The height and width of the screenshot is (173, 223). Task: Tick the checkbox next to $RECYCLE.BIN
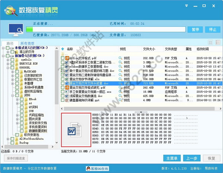click(12, 63)
